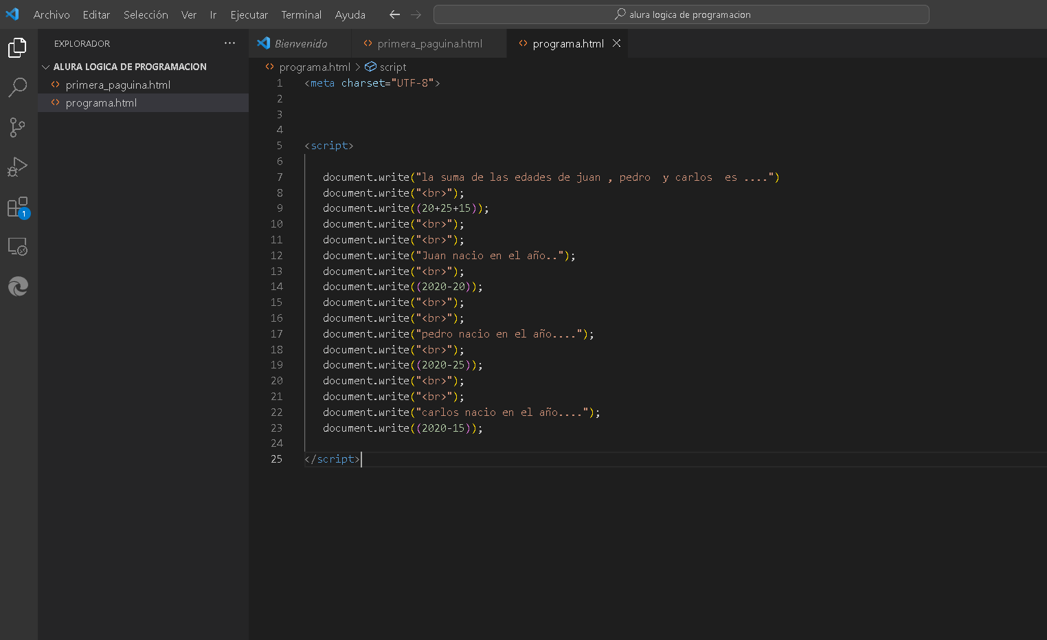Click the EXPLORADOR panel title
Viewport: 1047px width, 640px height.
point(82,43)
